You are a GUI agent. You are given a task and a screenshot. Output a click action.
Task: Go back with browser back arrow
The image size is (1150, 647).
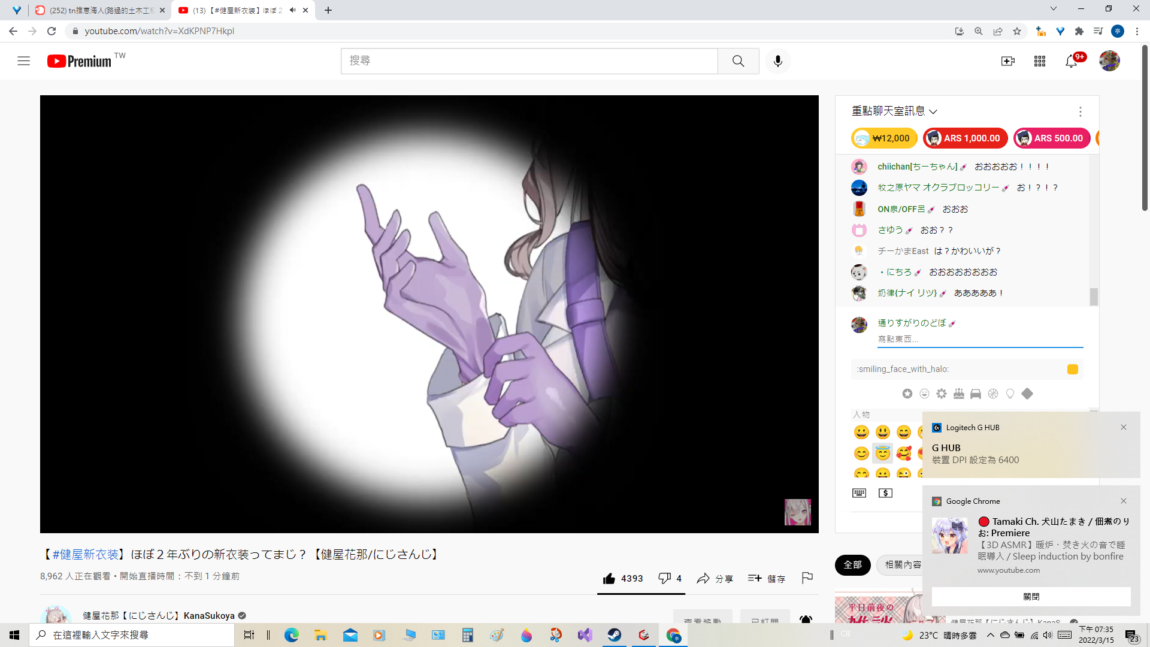(x=13, y=31)
